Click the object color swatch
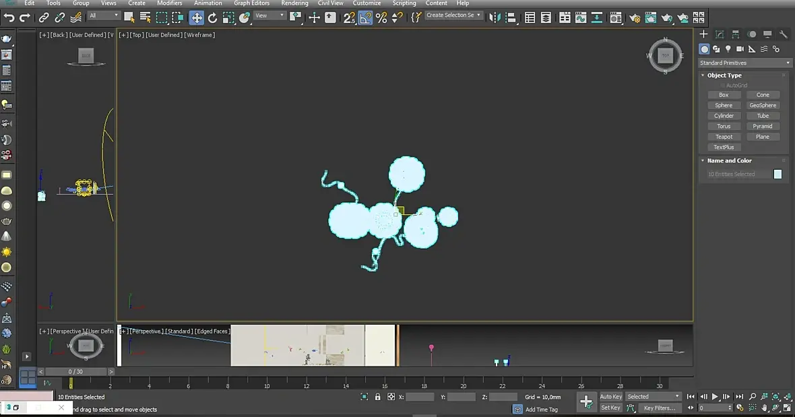The height and width of the screenshot is (417, 795). point(777,174)
